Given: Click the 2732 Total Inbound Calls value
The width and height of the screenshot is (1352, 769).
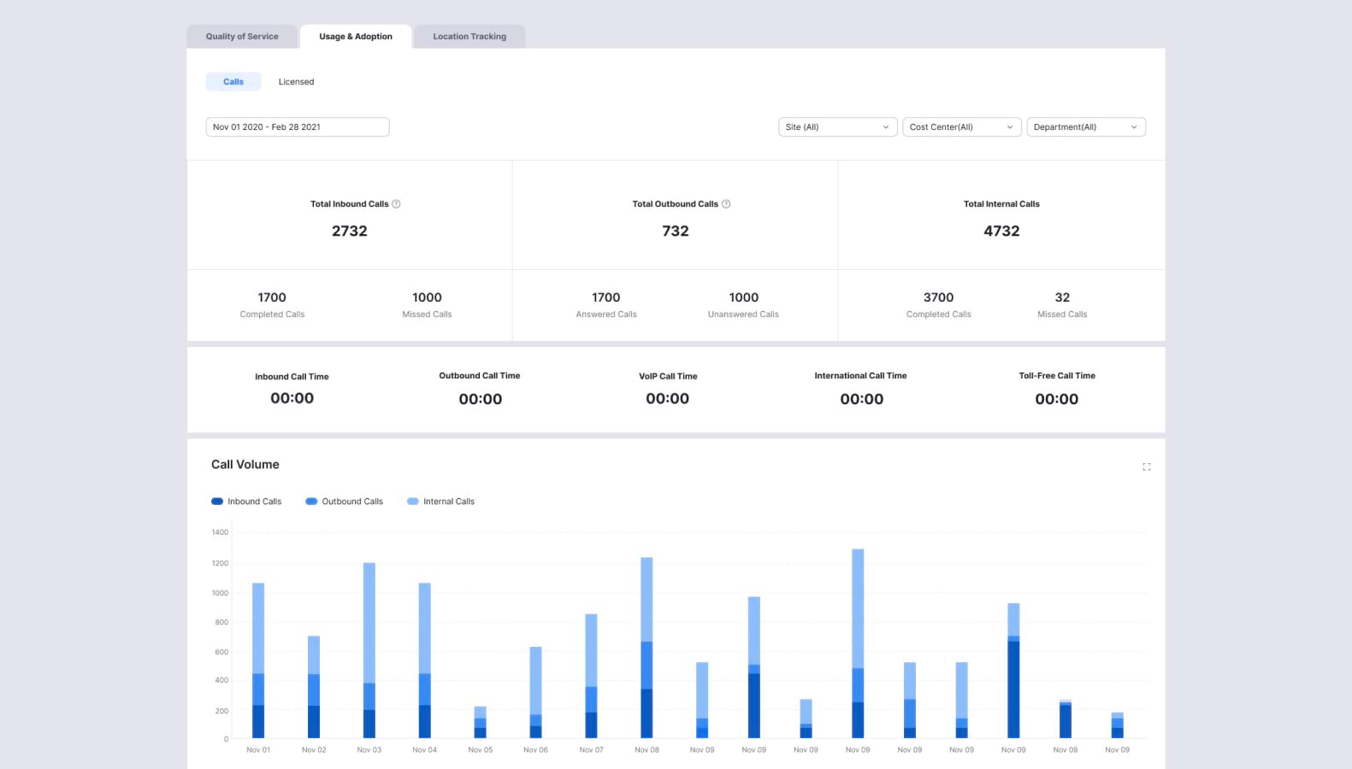Looking at the screenshot, I should [349, 231].
